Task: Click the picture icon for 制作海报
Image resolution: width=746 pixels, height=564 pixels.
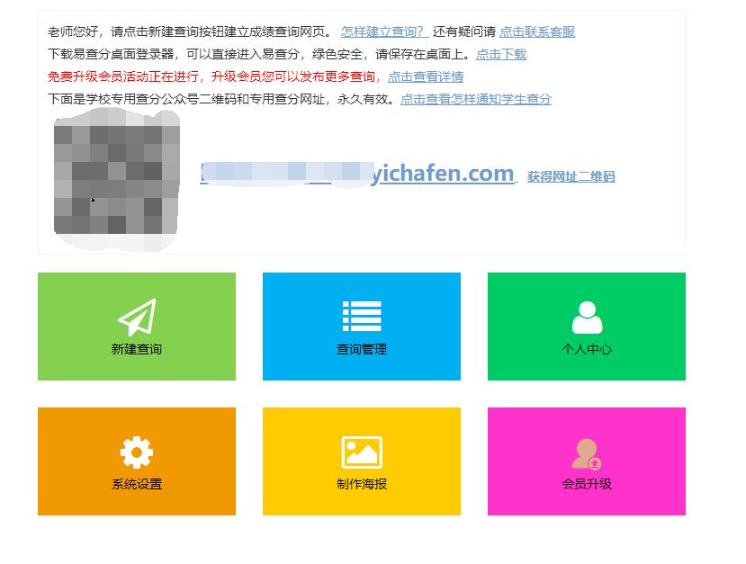Action: [x=362, y=452]
